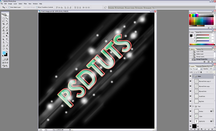Select the Move tool in the toolbox
Image resolution: width=216 pixels, height=131 pixels.
pyautogui.click(x=7, y=18)
